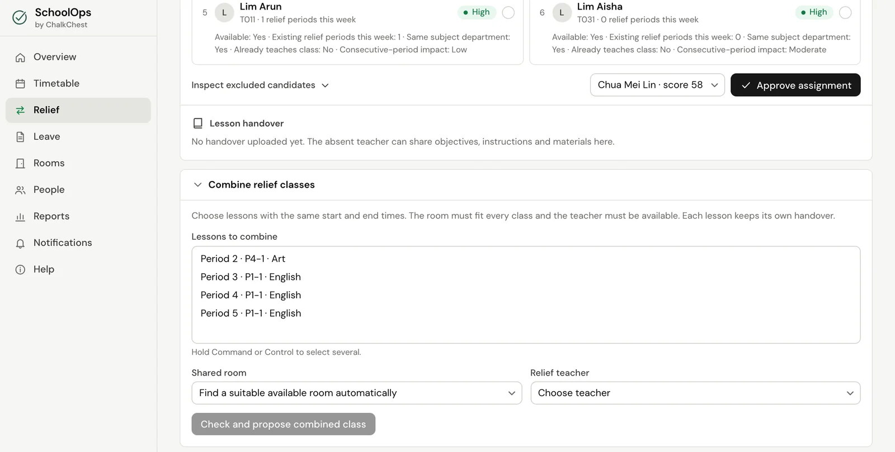Click Lim Arun's avatar circle
895x452 pixels.
[224, 12]
